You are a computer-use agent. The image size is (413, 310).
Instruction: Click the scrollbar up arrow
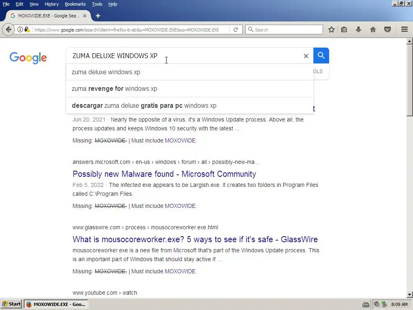click(410, 41)
